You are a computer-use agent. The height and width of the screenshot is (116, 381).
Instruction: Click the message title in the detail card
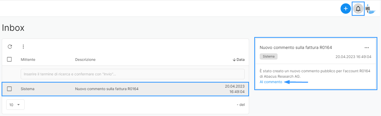coord(296,47)
